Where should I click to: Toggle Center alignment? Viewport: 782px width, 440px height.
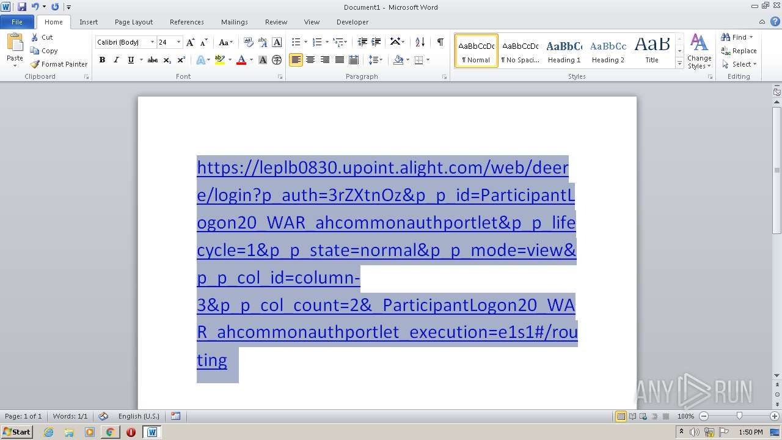click(310, 60)
